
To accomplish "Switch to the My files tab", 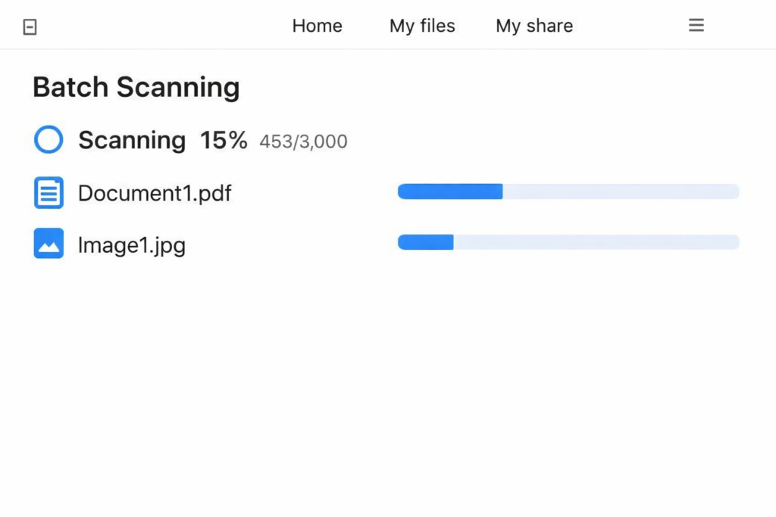I will 422,26.
